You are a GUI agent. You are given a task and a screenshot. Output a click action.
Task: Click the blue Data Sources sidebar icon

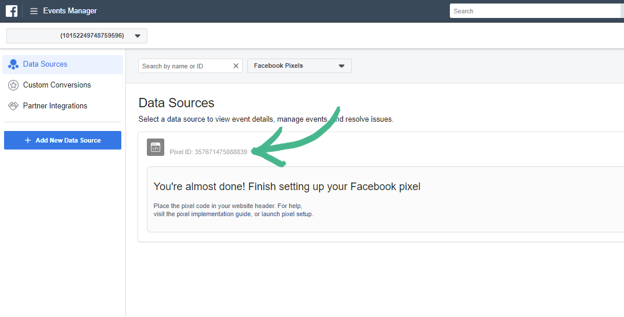point(13,64)
